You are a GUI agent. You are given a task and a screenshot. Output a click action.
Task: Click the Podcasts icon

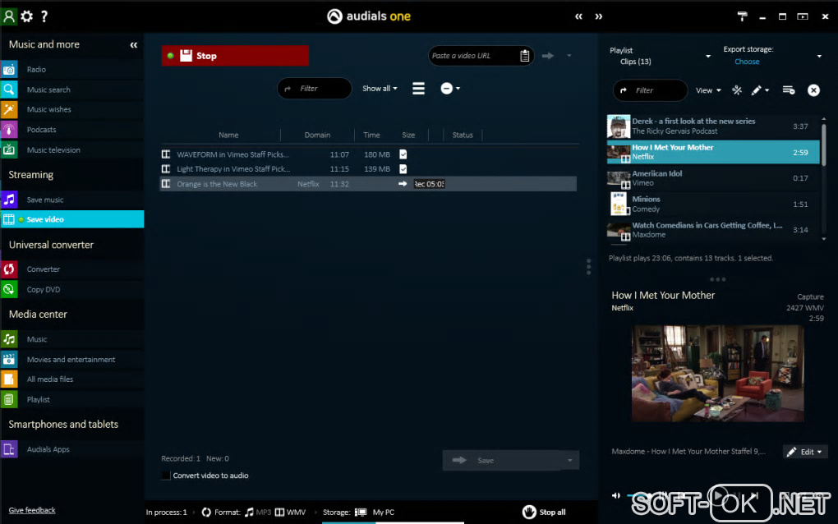click(9, 130)
